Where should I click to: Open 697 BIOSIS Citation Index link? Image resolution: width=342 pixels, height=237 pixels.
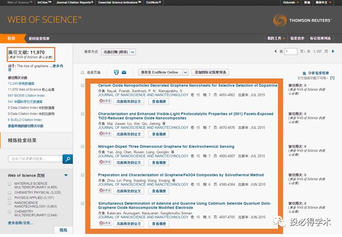pos(26,96)
